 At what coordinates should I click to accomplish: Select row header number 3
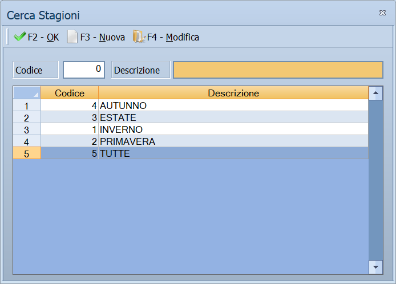(27, 129)
